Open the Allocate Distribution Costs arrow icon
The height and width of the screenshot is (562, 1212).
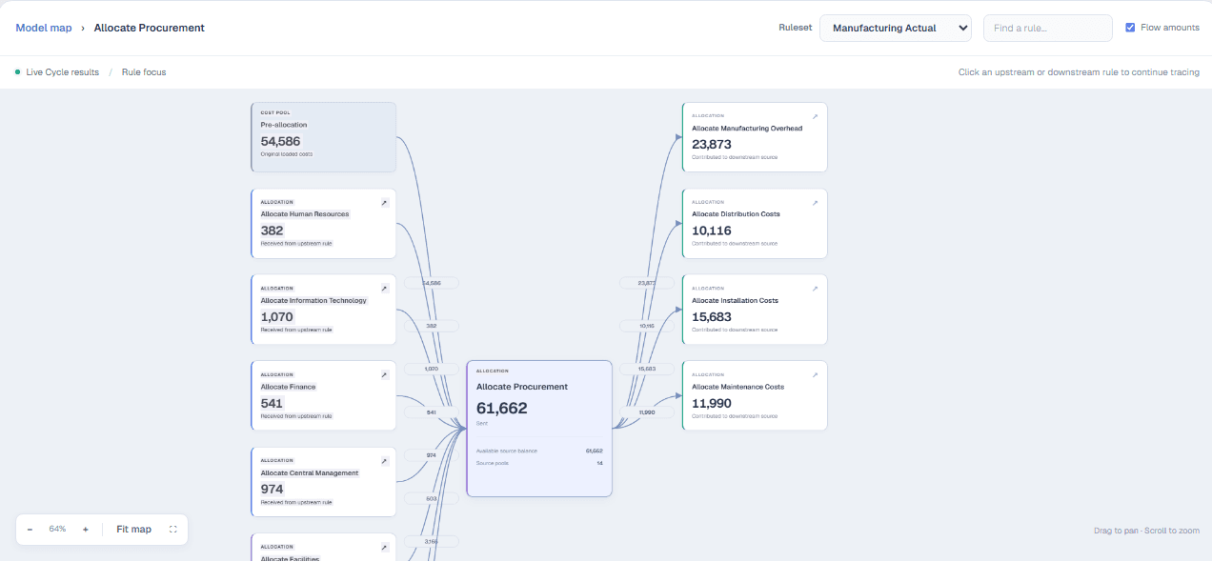[816, 203]
